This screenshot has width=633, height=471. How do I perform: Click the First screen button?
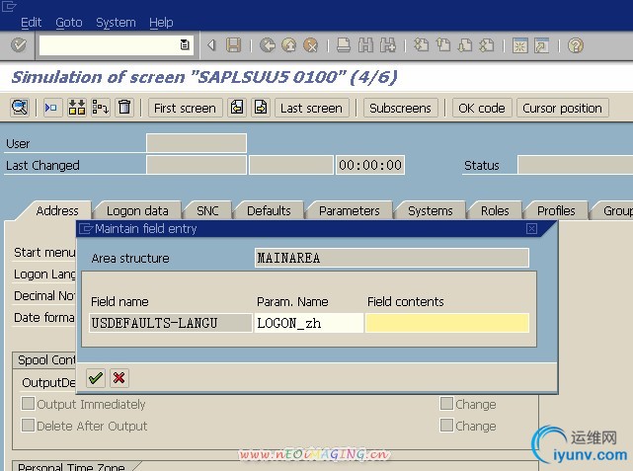click(186, 109)
